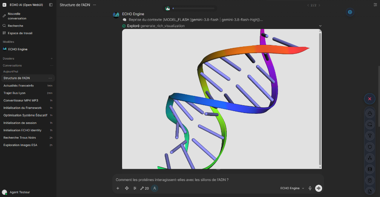This screenshot has height=197, width=380.
Task: Click the ECHO Engine avatar
Action: pos(116,15)
